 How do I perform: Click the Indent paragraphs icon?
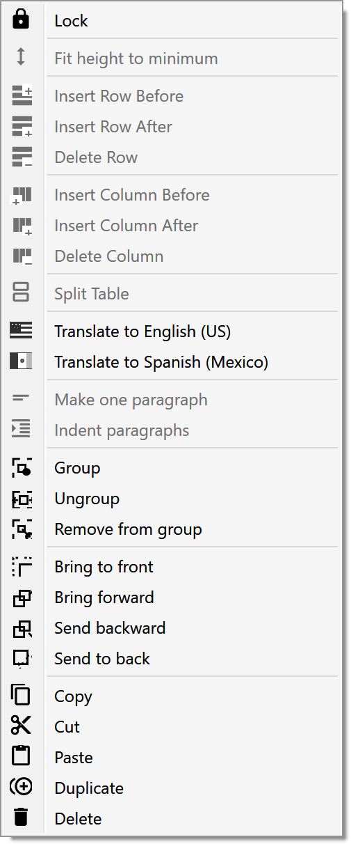(21, 430)
